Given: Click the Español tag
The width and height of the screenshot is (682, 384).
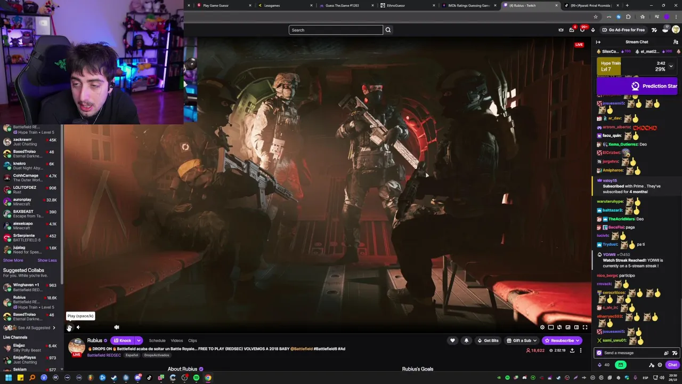Looking at the screenshot, I should click(x=132, y=355).
